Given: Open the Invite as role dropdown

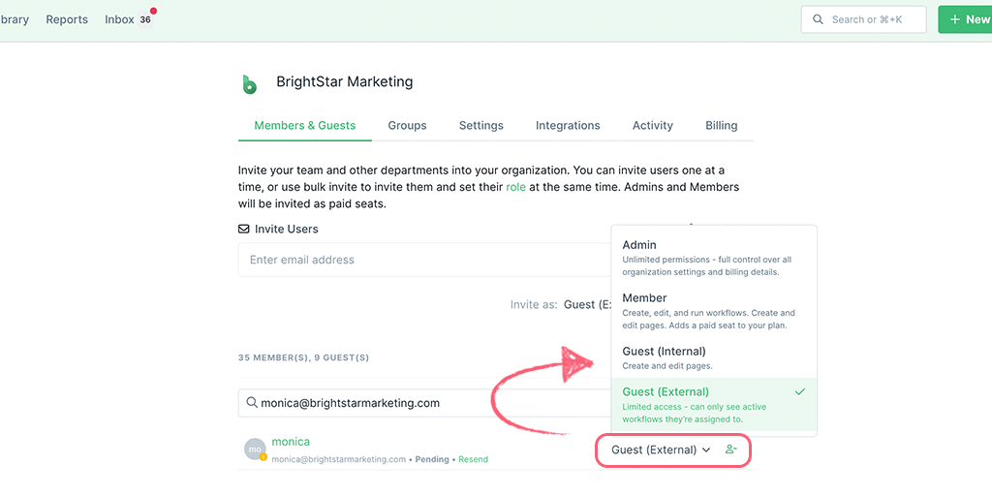Looking at the screenshot, I should [588, 304].
